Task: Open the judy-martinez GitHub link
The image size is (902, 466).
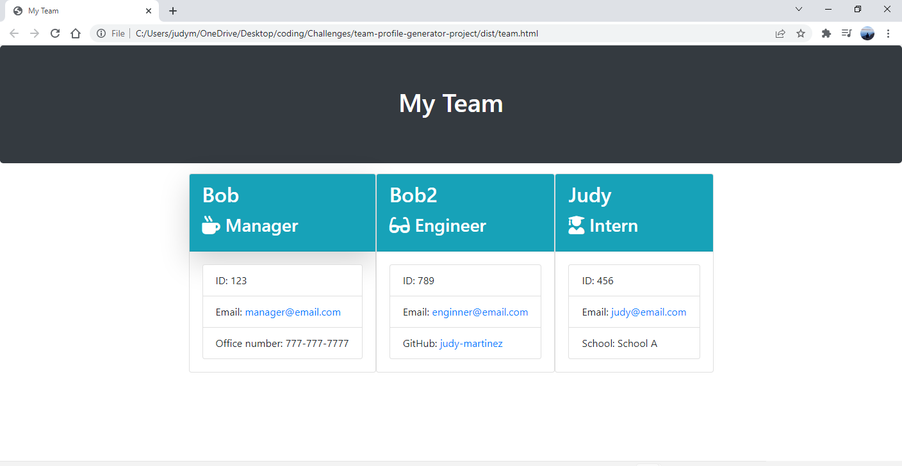Action: coord(471,343)
